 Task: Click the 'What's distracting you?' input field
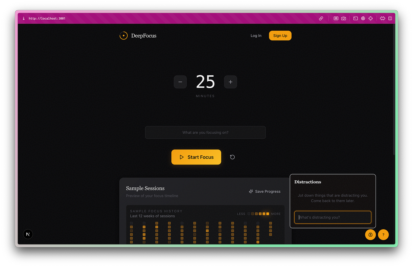pyautogui.click(x=332, y=217)
